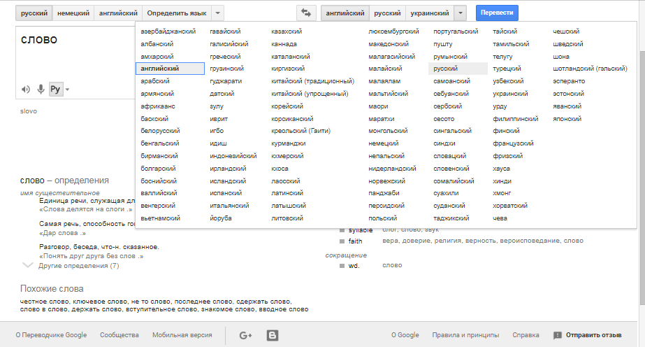Choose португальский from language list
The height and width of the screenshot is (347, 645).
coord(456,31)
